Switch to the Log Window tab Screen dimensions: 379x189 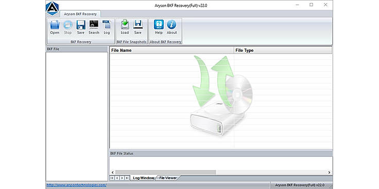click(143, 178)
